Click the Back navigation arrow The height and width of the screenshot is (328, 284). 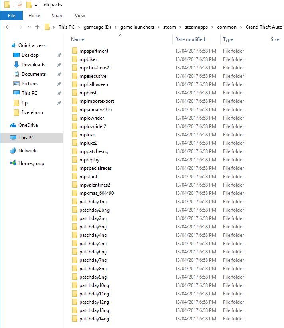[x=8, y=27]
